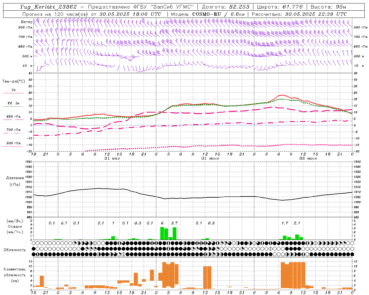Click the 01 июня date label
Screen dimensions: 369x295
click(x=210, y=158)
